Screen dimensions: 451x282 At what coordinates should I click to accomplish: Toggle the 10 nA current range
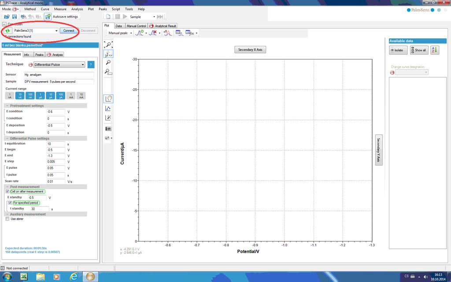(20, 96)
